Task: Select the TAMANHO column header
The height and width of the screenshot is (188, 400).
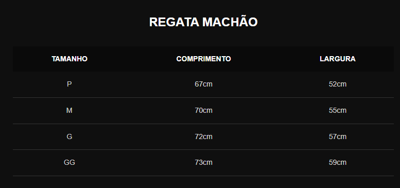Action: pyautogui.click(x=69, y=59)
